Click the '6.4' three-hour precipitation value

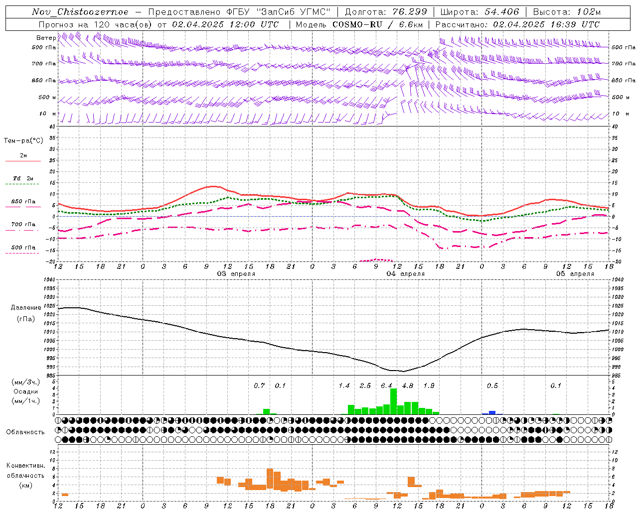tap(387, 385)
